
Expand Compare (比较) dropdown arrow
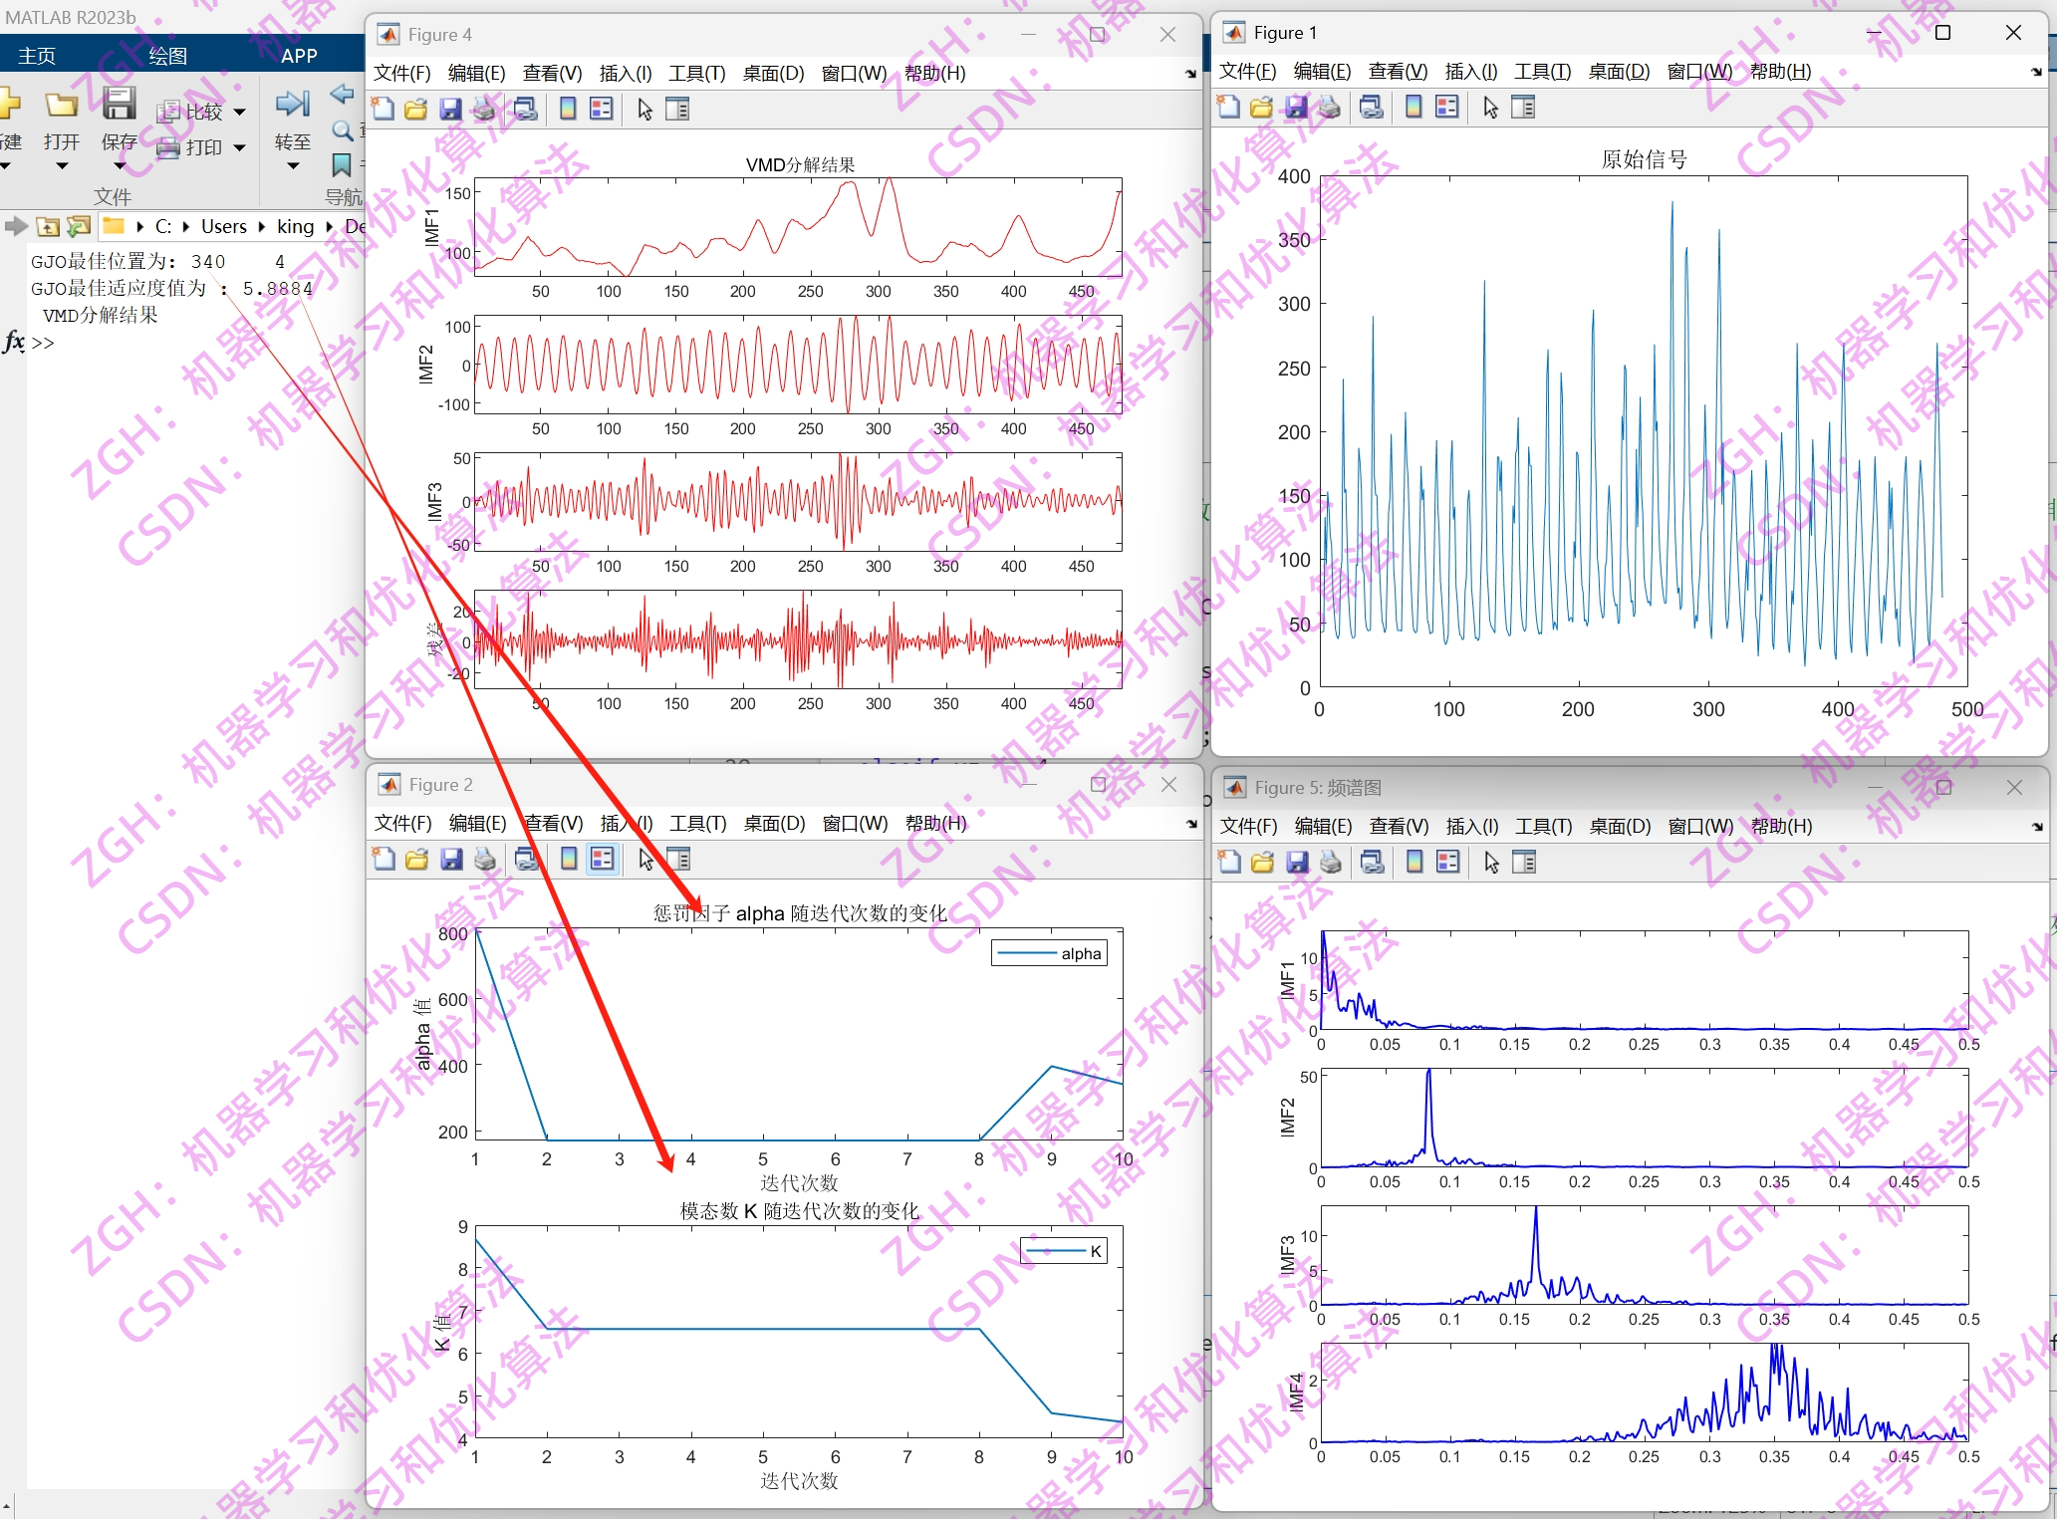point(240,113)
